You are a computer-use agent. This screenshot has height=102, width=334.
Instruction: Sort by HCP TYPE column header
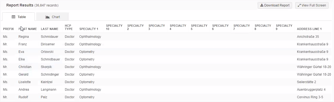(x=69, y=27)
